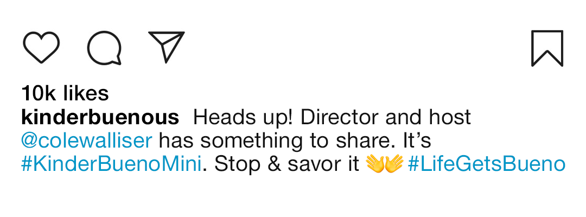Click the open hands emoji

tap(384, 164)
